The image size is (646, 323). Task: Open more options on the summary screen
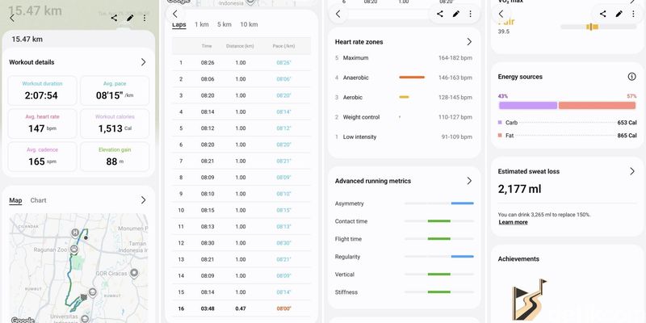pos(145,18)
